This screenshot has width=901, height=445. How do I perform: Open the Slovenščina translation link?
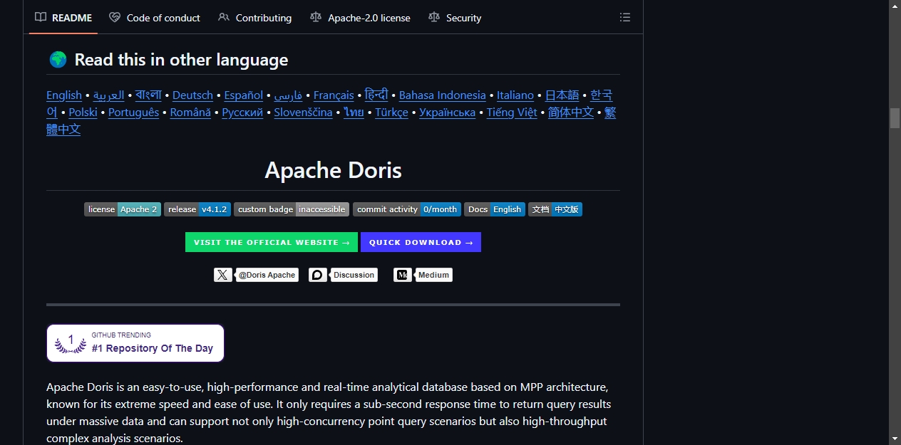coord(303,112)
